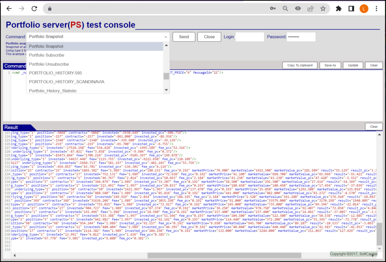
Task: Toggle the browser side panel icon
Action: 351,9
